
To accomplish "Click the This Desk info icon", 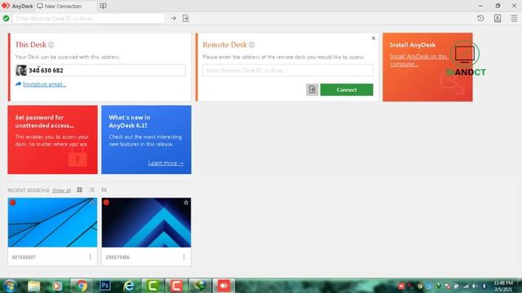I will [51, 45].
